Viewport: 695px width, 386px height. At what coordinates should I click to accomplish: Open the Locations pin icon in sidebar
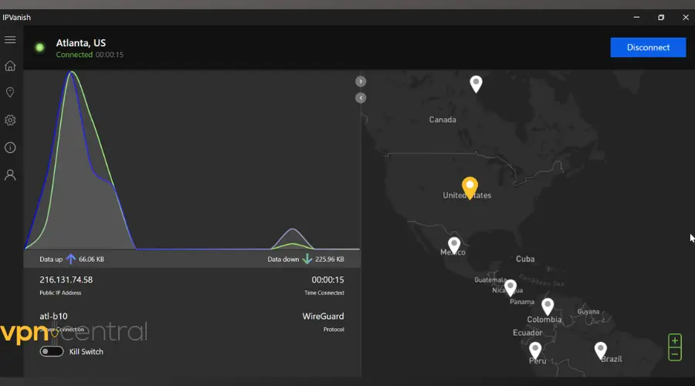click(x=10, y=92)
